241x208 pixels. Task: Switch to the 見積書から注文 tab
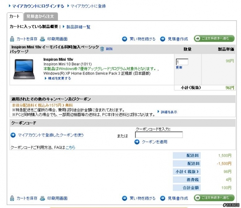41,16
